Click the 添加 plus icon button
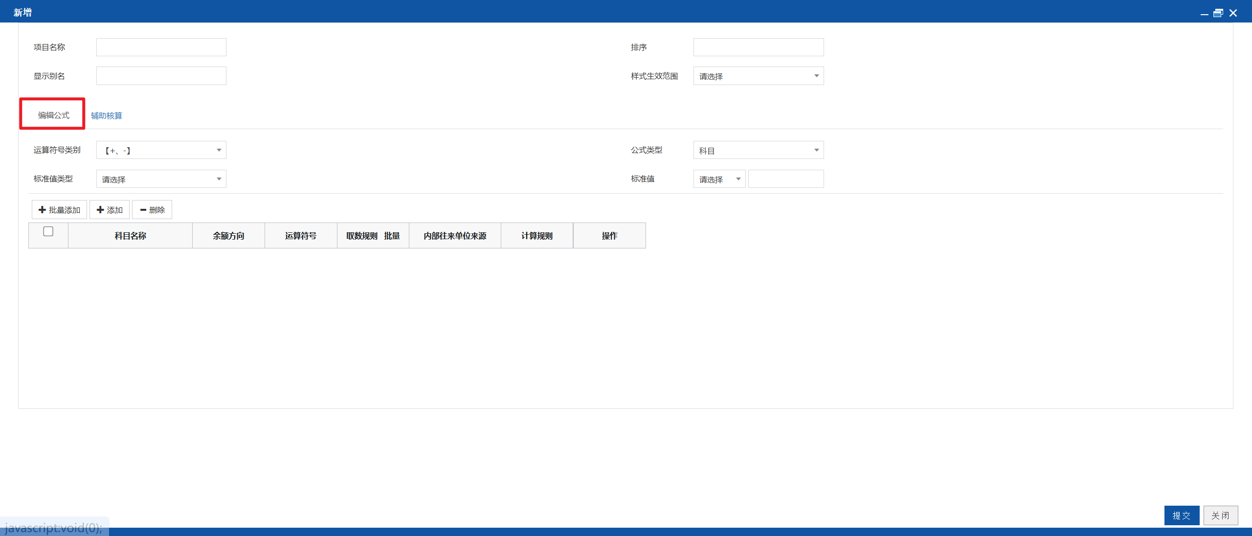 [110, 210]
